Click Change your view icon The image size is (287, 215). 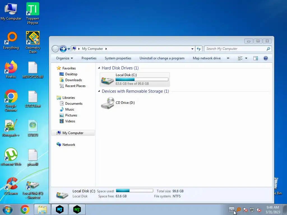(x=240, y=58)
